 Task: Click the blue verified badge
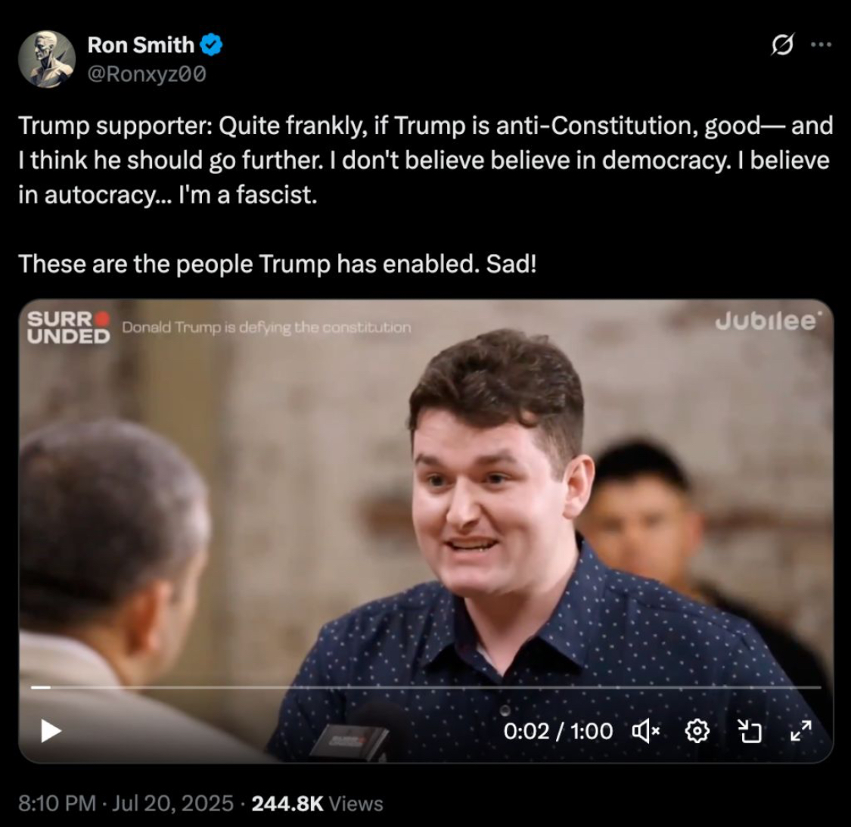click(211, 45)
